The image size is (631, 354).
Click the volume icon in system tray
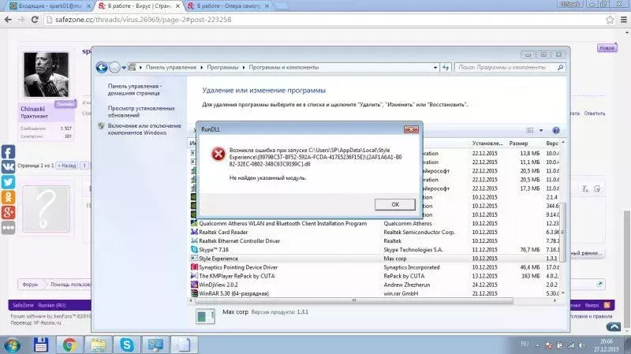point(581,345)
